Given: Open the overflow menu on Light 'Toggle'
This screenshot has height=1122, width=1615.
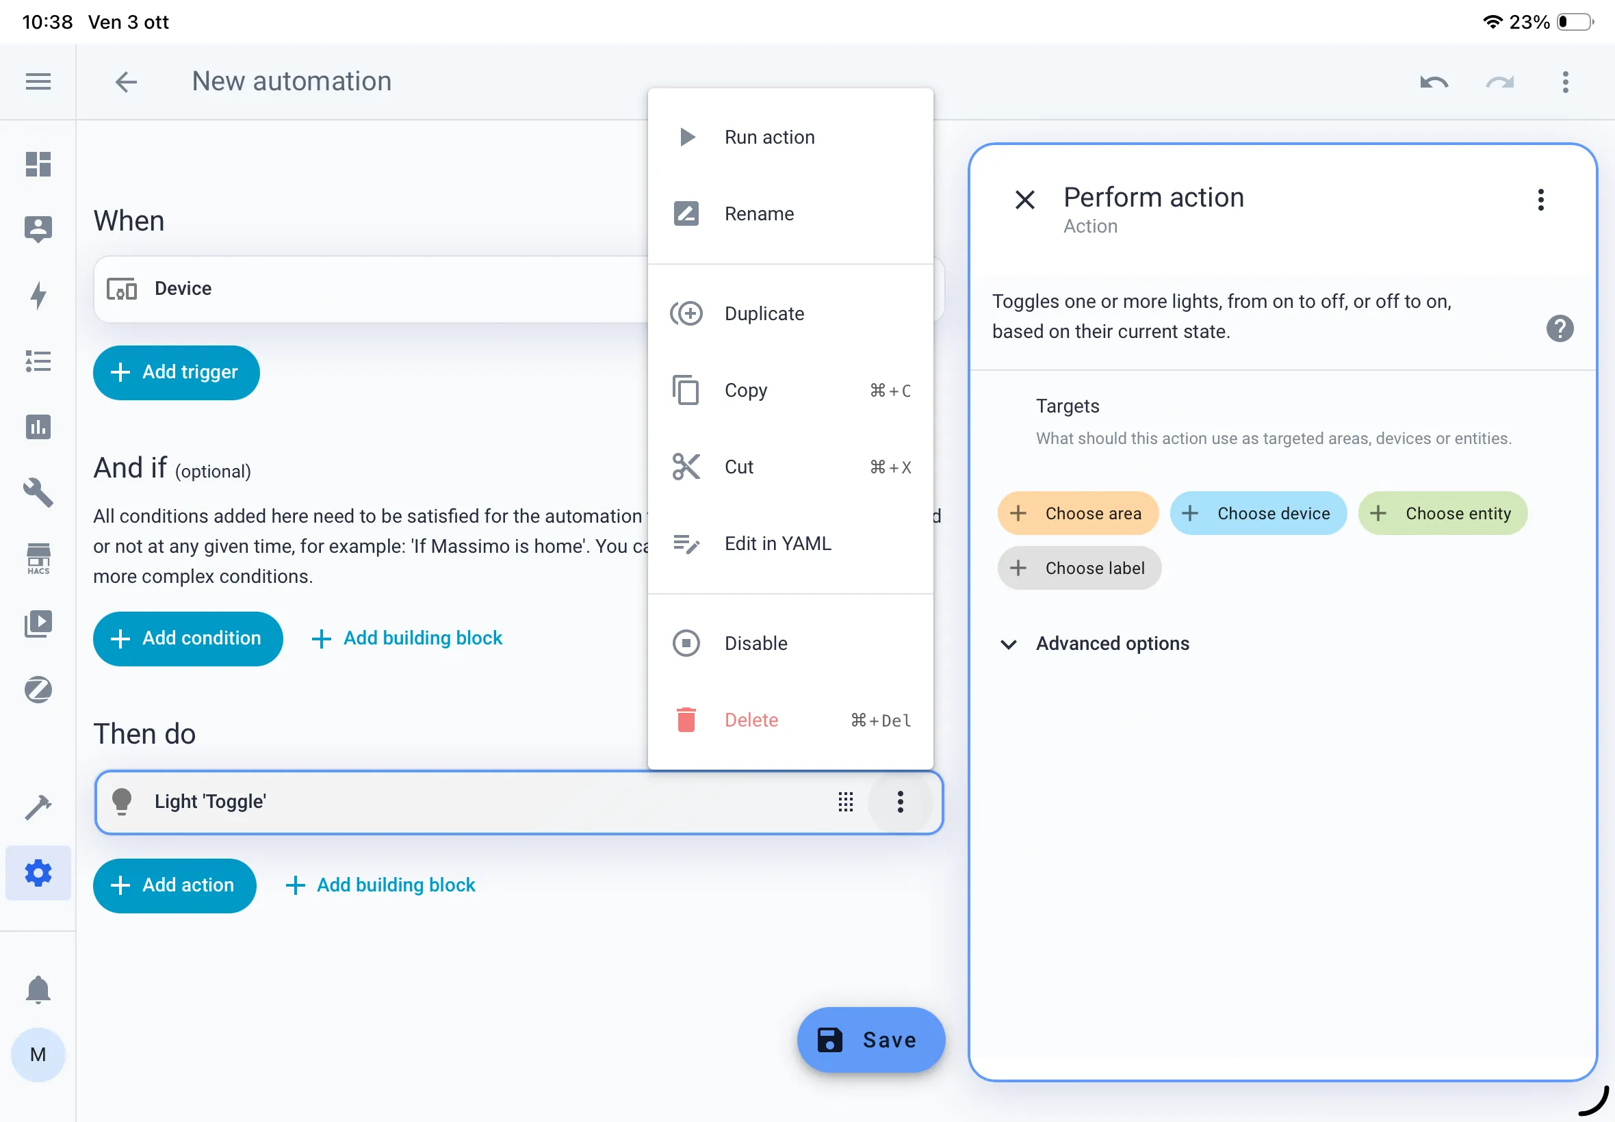Looking at the screenshot, I should (901, 802).
